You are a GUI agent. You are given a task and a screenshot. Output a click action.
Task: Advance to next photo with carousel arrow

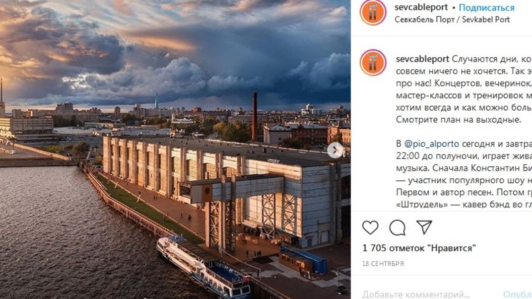335,150
